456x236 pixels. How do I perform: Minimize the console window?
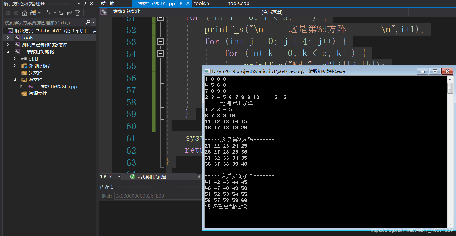click(422, 71)
